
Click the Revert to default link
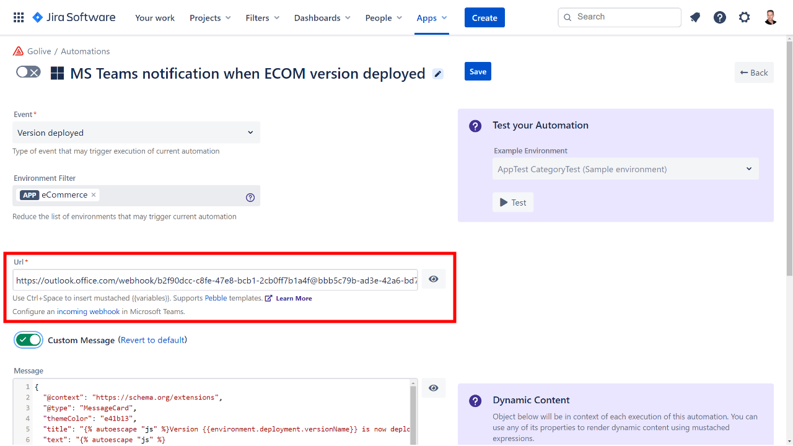[152, 340]
